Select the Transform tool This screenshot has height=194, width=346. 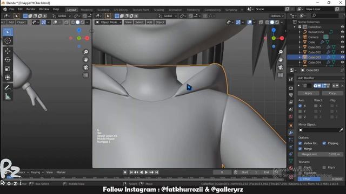click(x=8, y=78)
